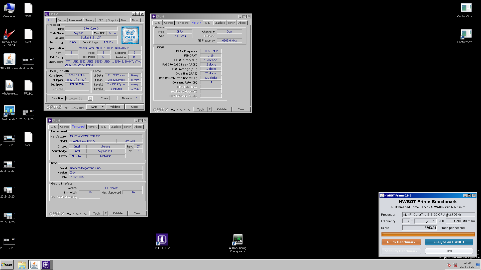Viewport: 481px width, 270px height.
Task: Click the orange benchmark progress bar
Action: [x=428, y=234]
